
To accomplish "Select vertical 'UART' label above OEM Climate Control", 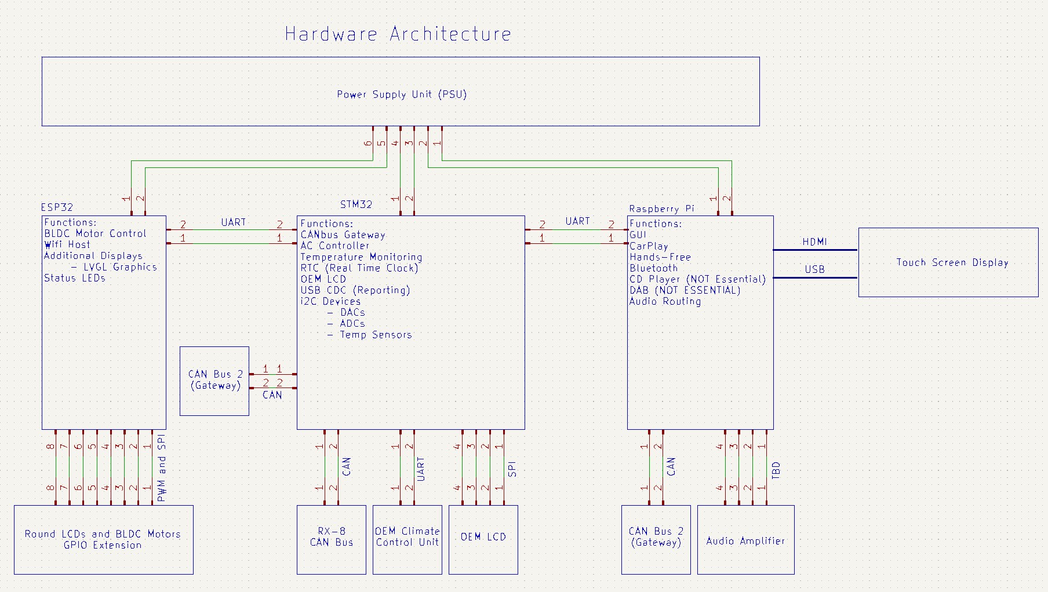I will tap(421, 469).
